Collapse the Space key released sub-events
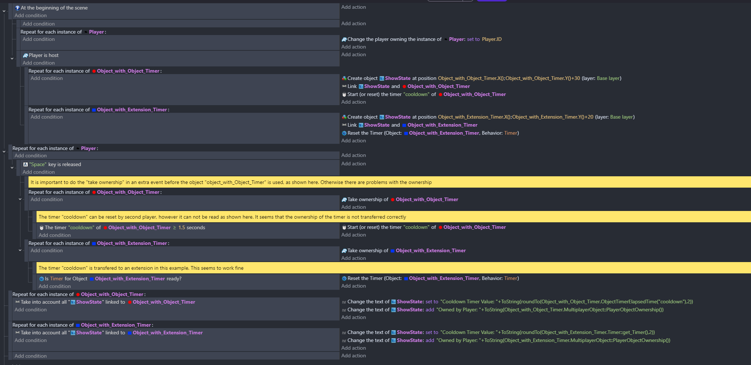 12,168
